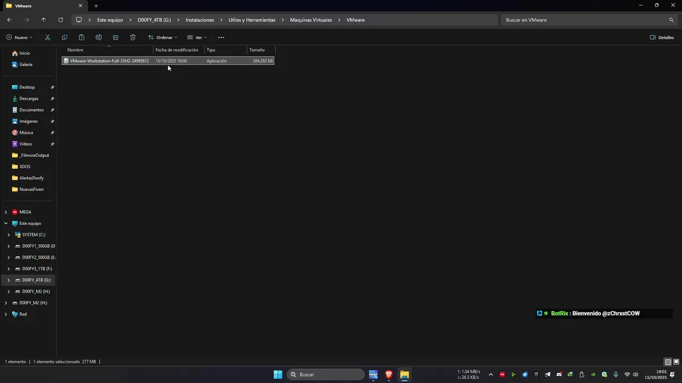Open Música quick access folder
This screenshot has height=383, width=682.
point(26,132)
